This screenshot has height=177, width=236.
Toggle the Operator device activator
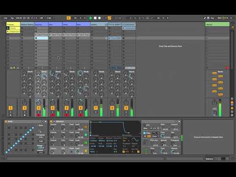pos(51,121)
